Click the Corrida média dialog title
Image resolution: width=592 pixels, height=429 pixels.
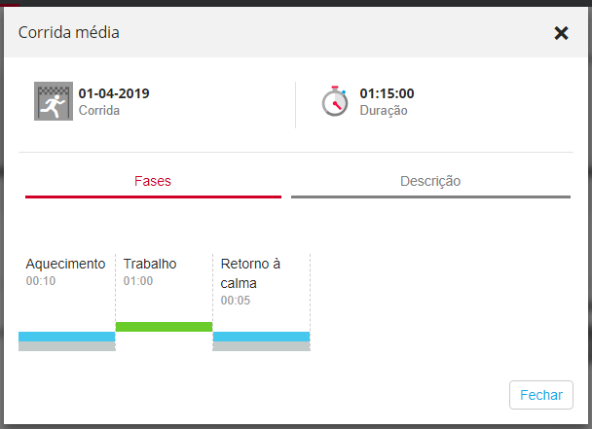click(69, 33)
